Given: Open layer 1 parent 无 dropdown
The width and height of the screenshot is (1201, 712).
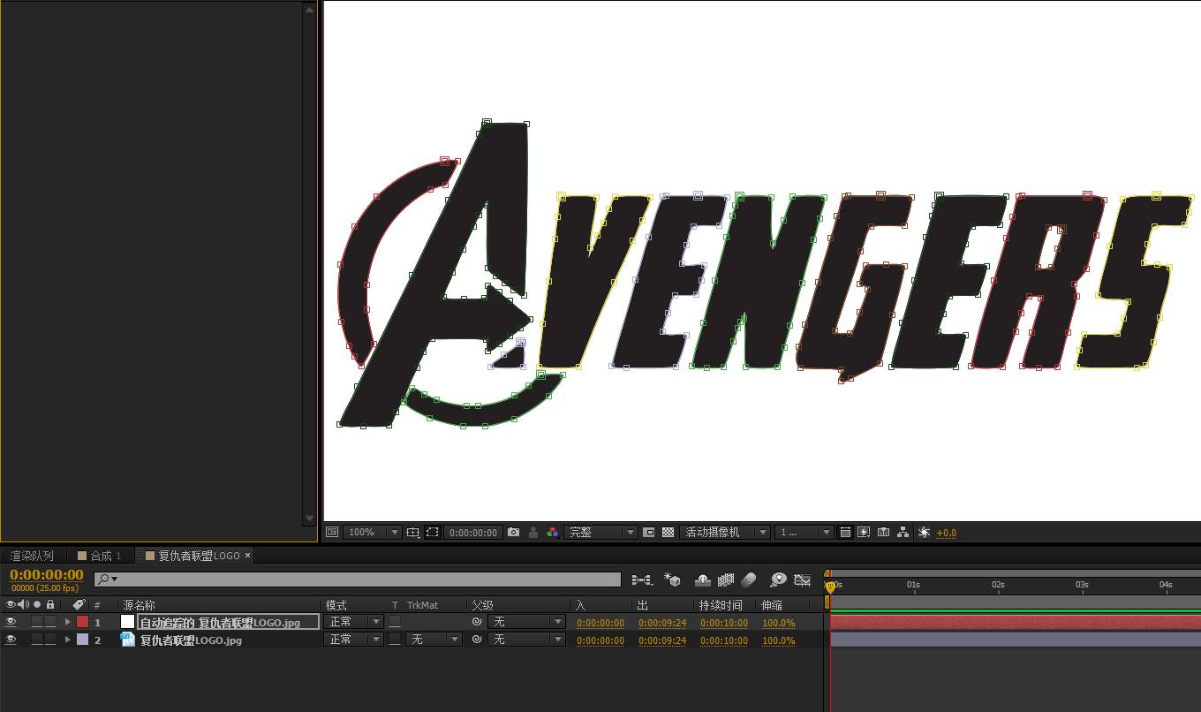Looking at the screenshot, I should (x=526, y=622).
